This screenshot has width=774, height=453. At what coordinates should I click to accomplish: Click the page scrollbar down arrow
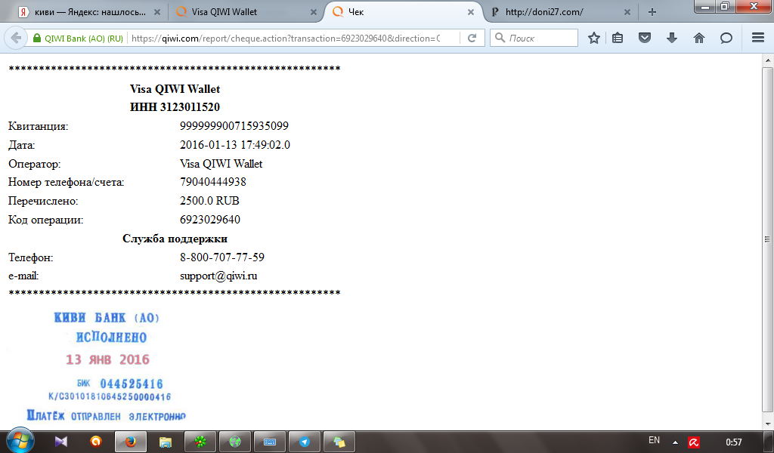click(768, 424)
